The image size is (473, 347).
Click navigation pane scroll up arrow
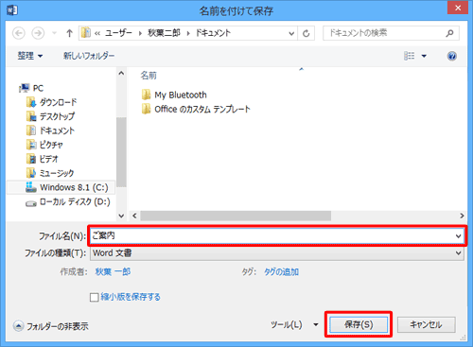pyautogui.click(x=121, y=74)
